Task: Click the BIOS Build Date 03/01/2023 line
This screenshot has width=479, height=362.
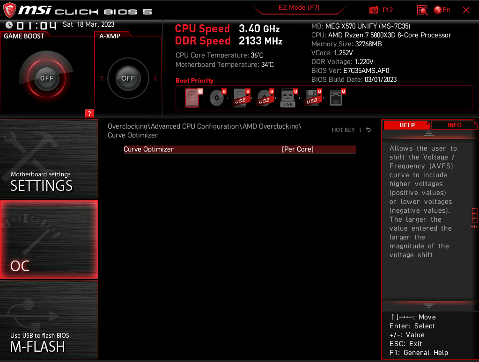Action: [x=354, y=80]
